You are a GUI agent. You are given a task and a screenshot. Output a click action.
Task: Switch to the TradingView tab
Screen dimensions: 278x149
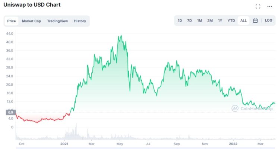click(57, 21)
